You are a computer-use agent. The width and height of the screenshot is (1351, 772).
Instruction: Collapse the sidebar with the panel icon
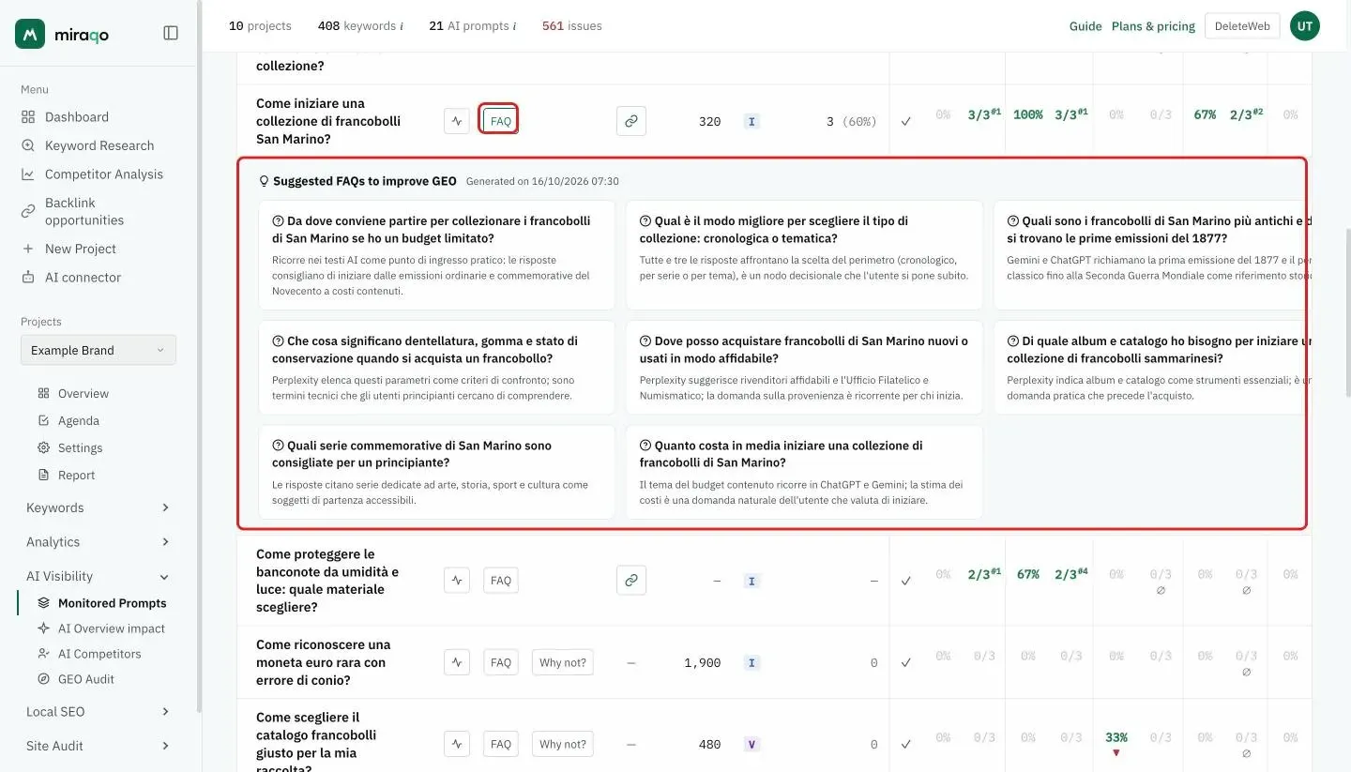point(171,34)
